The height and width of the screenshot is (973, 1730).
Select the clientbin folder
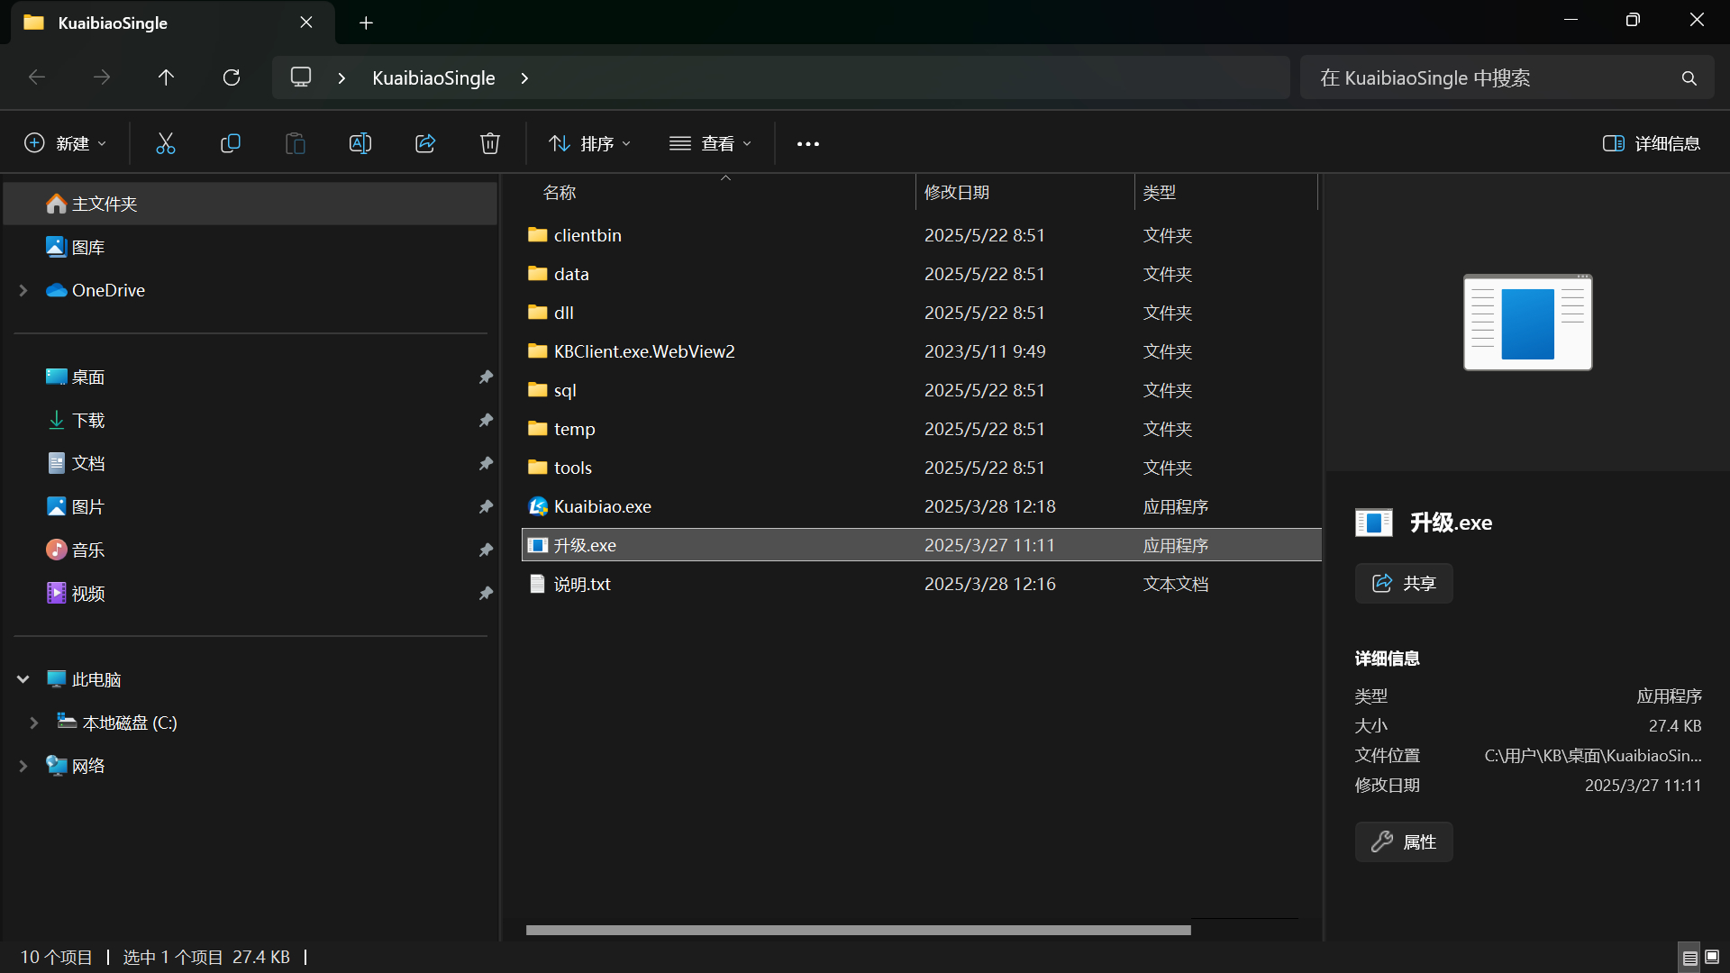coord(921,235)
